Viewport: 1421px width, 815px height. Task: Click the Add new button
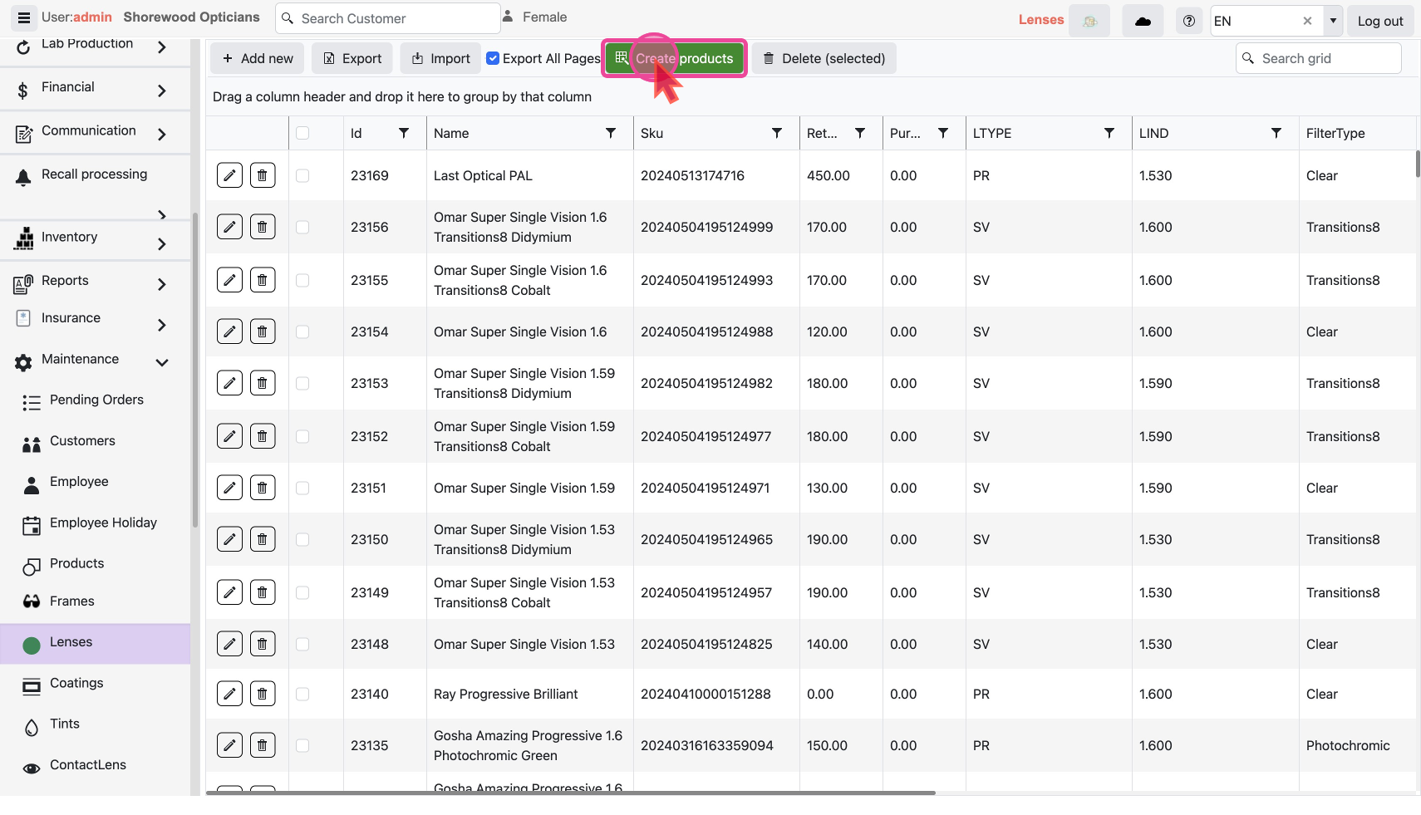pos(258,58)
